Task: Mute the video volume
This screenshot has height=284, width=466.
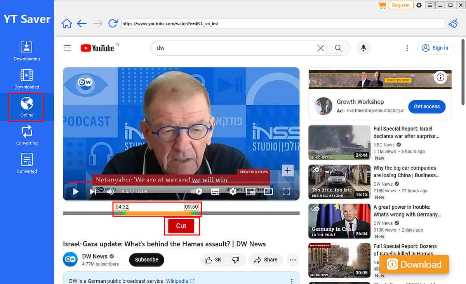Action: (x=111, y=191)
